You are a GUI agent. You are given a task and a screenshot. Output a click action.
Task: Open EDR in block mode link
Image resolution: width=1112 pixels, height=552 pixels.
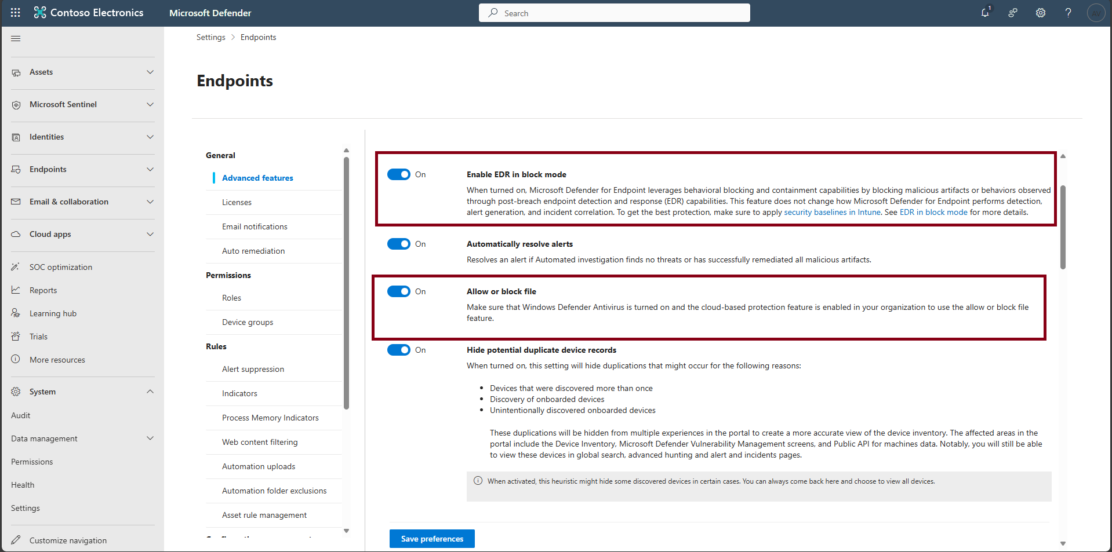[x=933, y=212]
